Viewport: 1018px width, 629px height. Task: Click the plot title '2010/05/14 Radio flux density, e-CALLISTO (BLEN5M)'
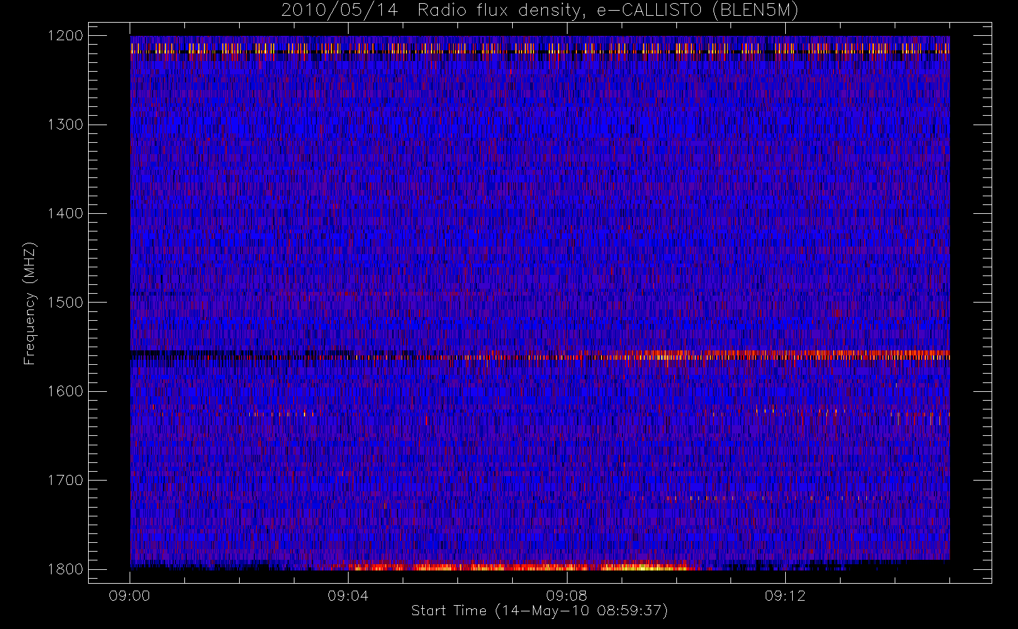540,11
